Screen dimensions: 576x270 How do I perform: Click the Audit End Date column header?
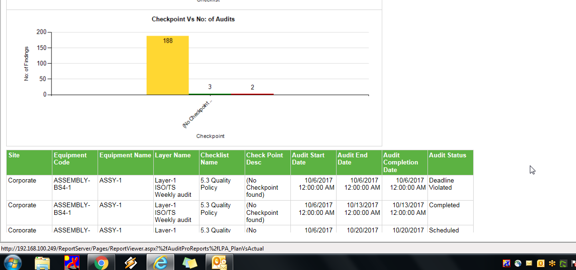click(x=359, y=163)
